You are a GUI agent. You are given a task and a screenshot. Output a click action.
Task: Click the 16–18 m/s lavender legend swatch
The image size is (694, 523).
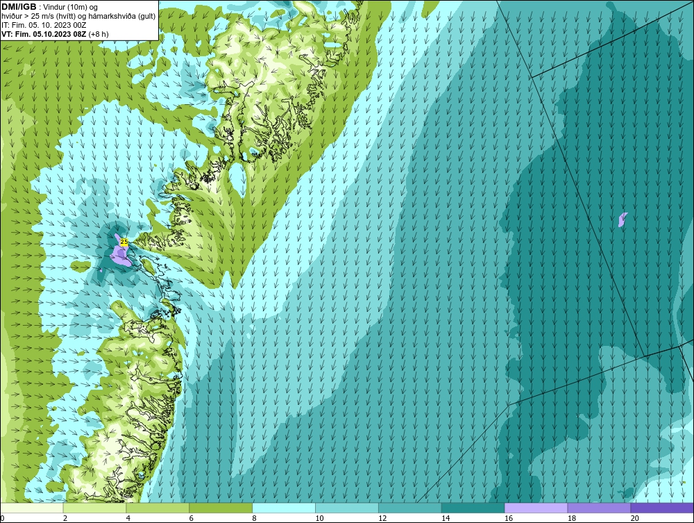tap(536, 508)
